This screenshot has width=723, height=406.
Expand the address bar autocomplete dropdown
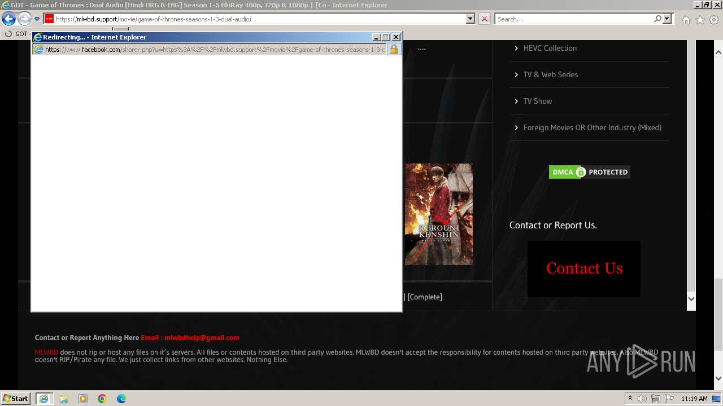pos(471,19)
